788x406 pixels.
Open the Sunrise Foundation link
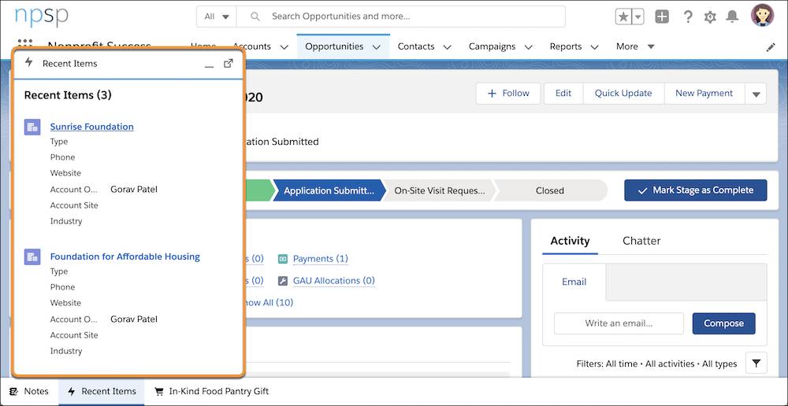(x=92, y=127)
